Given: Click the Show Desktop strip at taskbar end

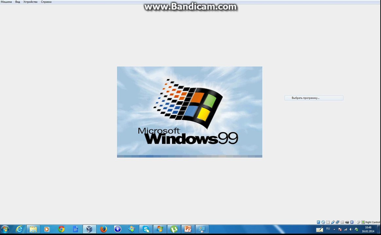Looking at the screenshot, I should 379,229.
